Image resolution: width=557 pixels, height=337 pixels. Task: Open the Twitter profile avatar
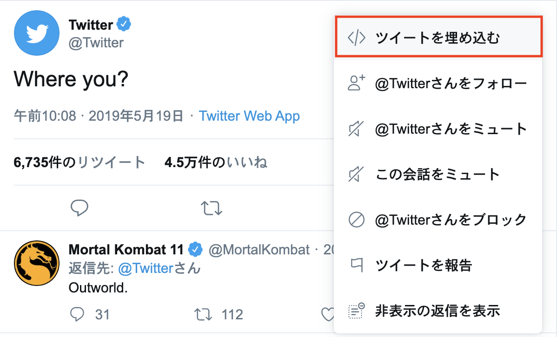[37, 33]
